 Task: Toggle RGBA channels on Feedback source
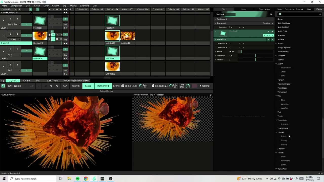pyautogui.click(x=269, y=35)
